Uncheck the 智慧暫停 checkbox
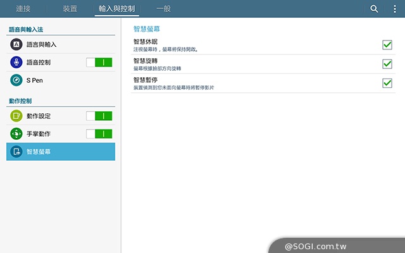 click(387, 83)
